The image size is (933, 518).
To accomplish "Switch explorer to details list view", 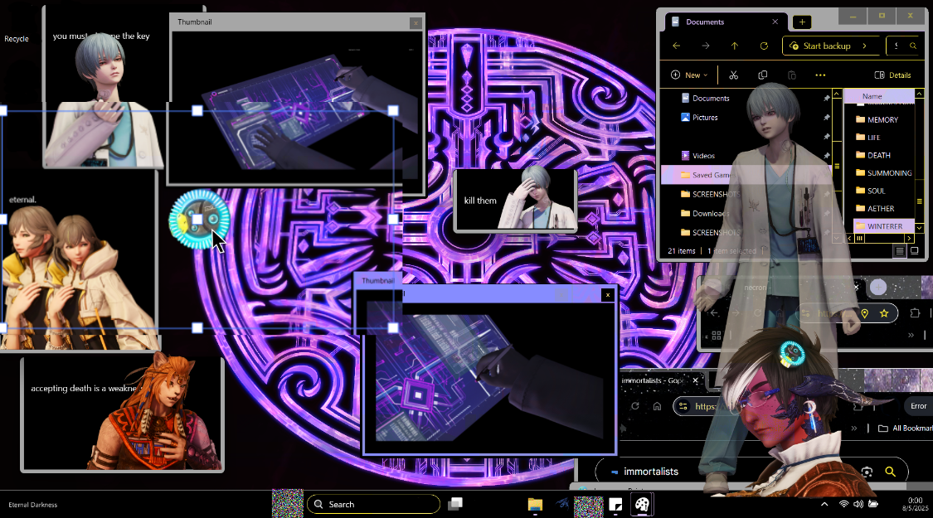I will coord(900,251).
